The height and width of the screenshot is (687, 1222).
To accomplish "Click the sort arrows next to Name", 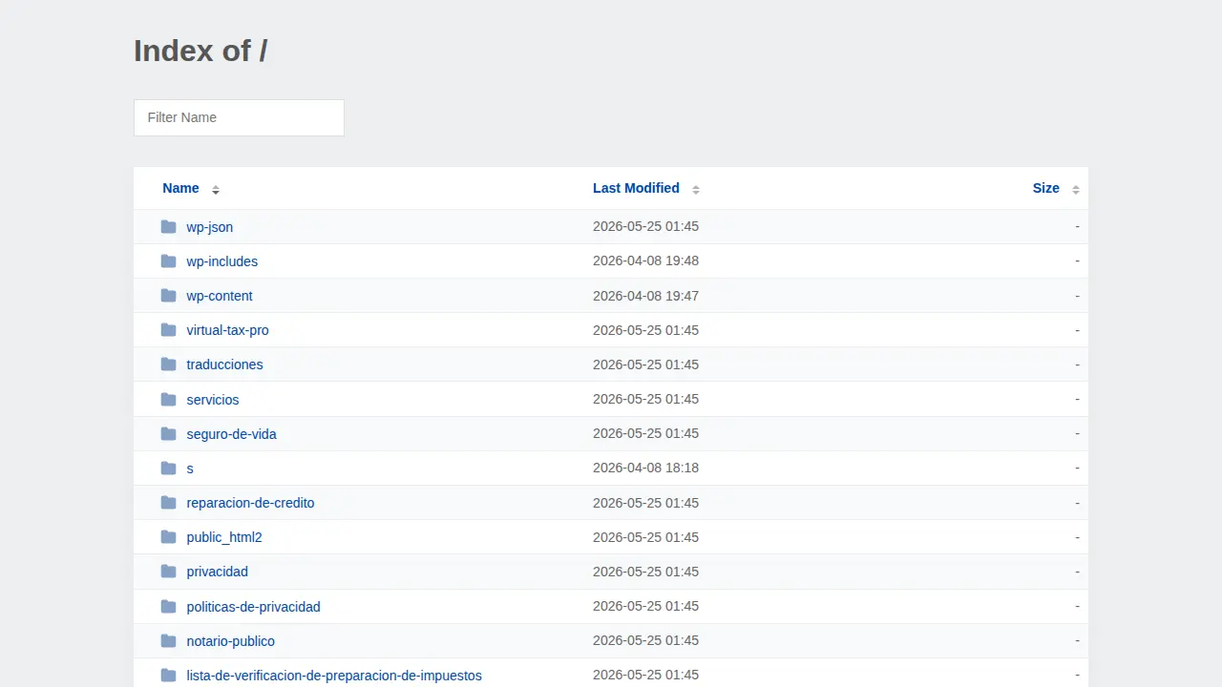I will click(216, 190).
